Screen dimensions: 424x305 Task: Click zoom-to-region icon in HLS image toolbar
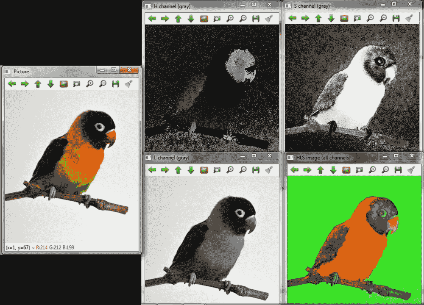pyautogui.click(x=359, y=170)
